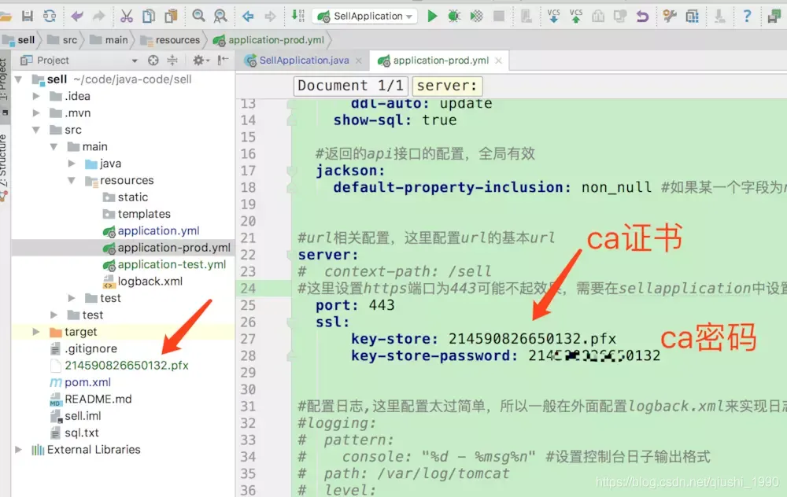The width and height of the screenshot is (787, 497).
Task: Click the src breadcrumb
Action: point(63,39)
